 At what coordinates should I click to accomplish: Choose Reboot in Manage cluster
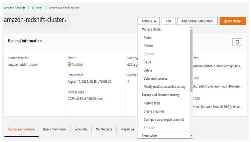148,46
